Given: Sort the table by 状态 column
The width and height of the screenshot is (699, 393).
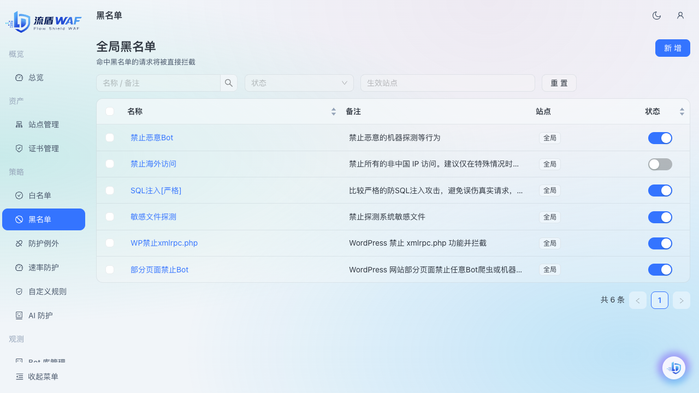Looking at the screenshot, I should coord(682,111).
